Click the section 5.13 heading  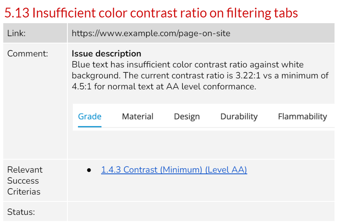click(x=151, y=13)
